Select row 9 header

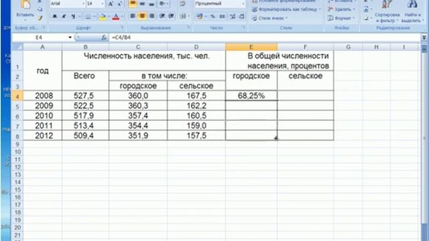[17, 144]
